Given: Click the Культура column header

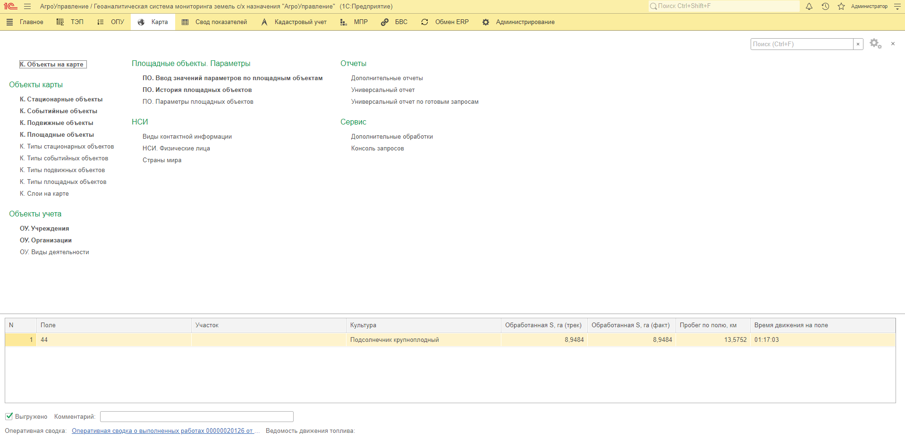Looking at the screenshot, I should [x=423, y=325].
